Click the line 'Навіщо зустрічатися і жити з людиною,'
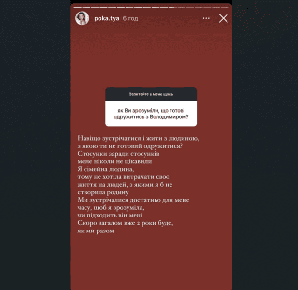Image resolution: width=298 pixels, height=290 pixels. (x=138, y=138)
